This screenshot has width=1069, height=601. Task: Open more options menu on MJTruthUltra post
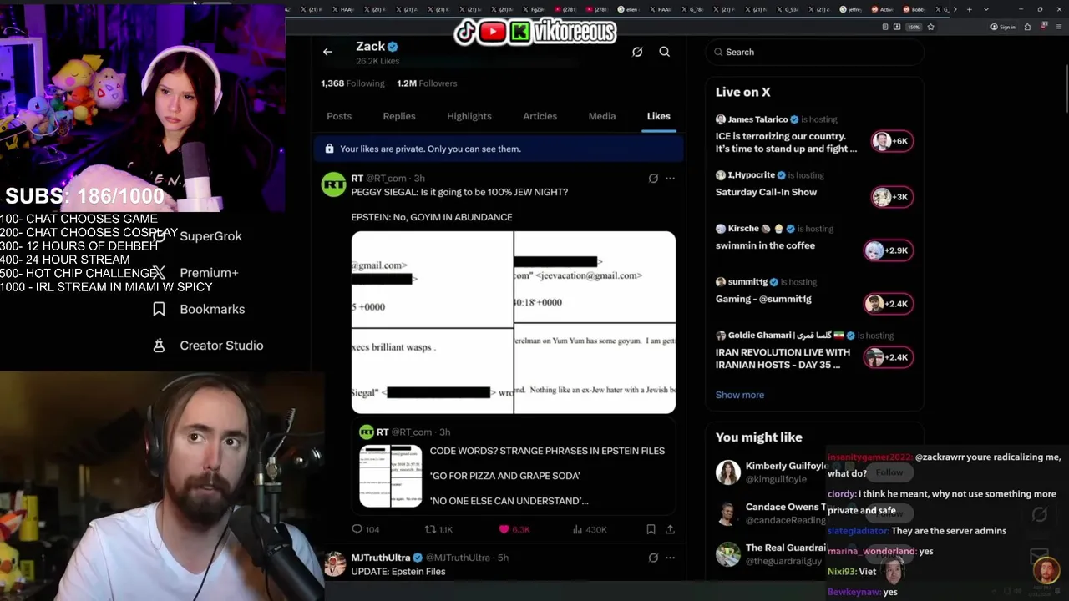[x=670, y=558]
